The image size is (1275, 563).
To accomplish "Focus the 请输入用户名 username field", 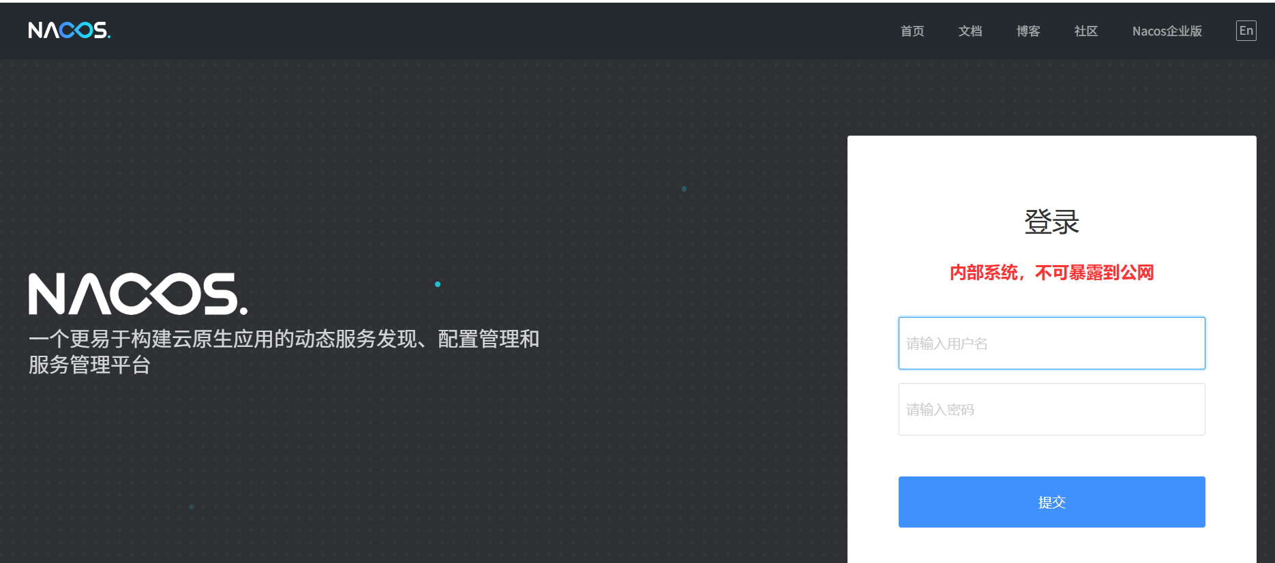I will click(x=1052, y=344).
